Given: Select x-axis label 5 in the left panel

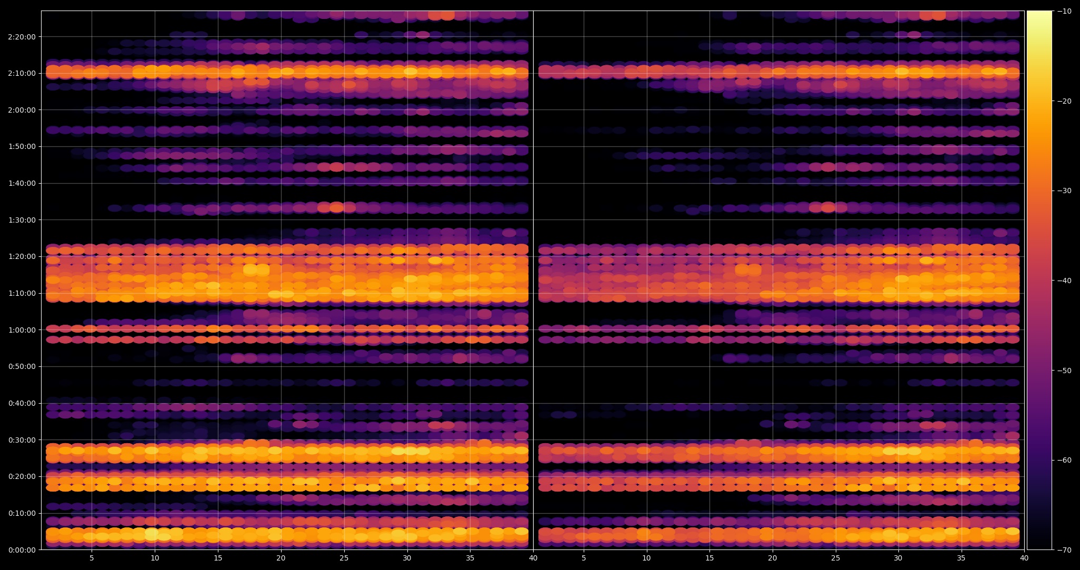Looking at the screenshot, I should tap(92, 558).
